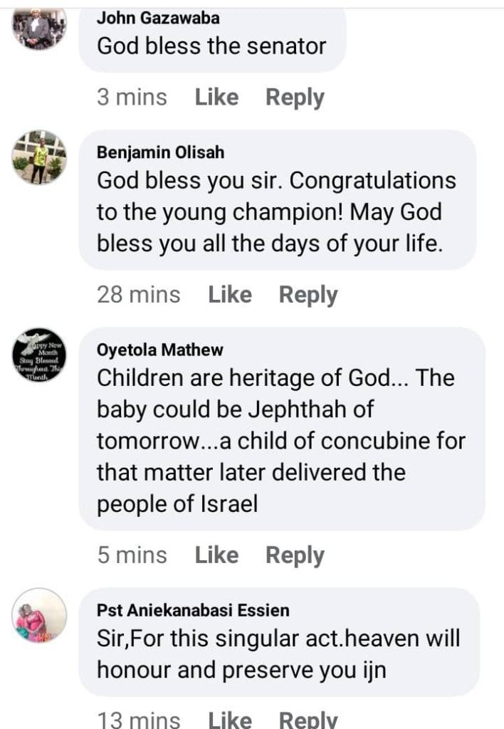Click the Oyetola Mathew name link
The height and width of the screenshot is (729, 504).
(160, 350)
